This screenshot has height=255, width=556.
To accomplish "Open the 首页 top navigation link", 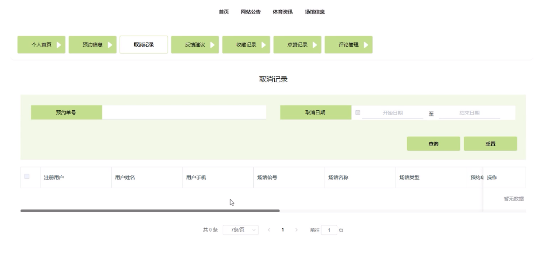I will pyautogui.click(x=224, y=12).
